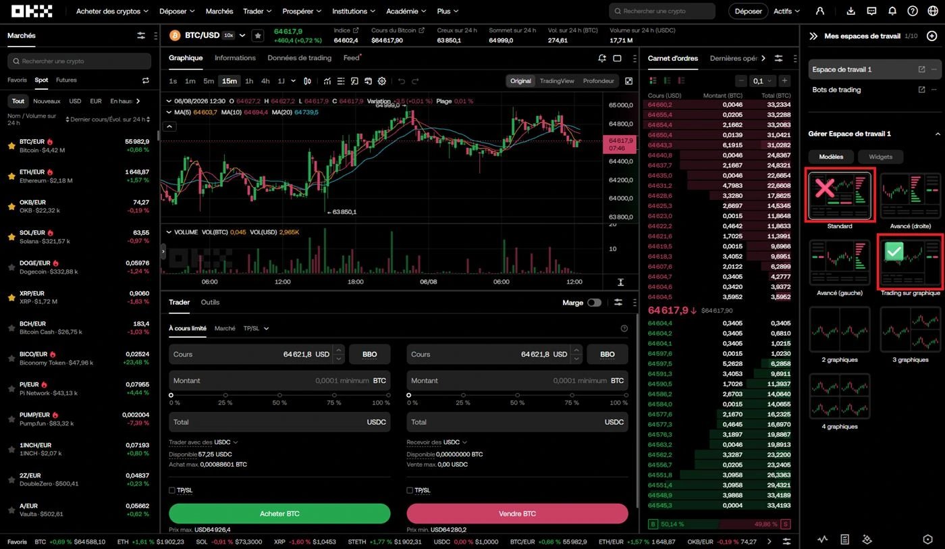Toggle favorite star for PUMP/EUR
The width and height of the screenshot is (945, 549).
tap(11, 419)
